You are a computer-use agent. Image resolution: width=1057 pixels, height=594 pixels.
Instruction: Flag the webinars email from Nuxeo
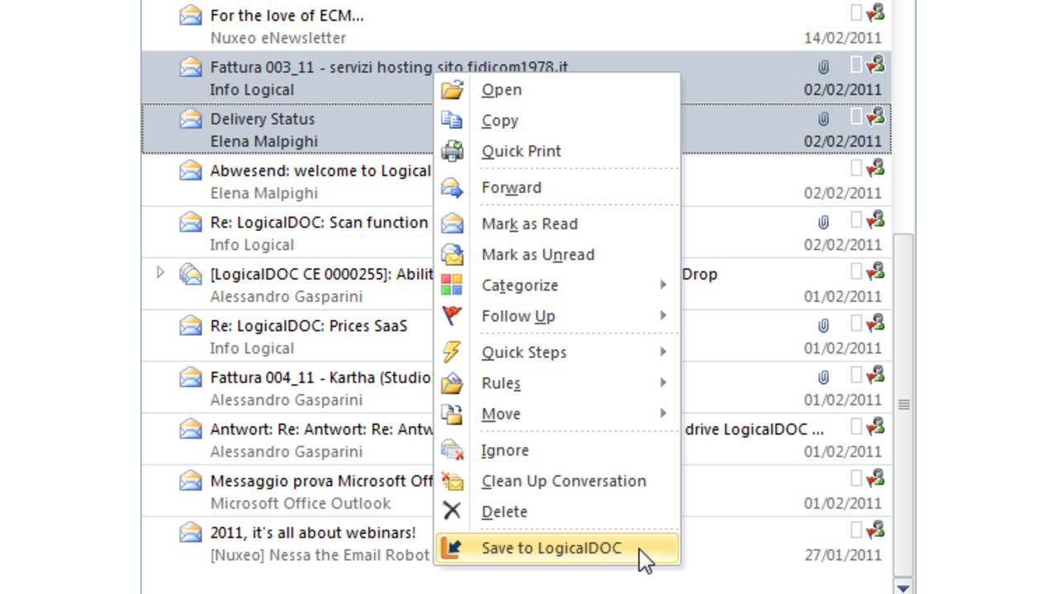click(856, 531)
